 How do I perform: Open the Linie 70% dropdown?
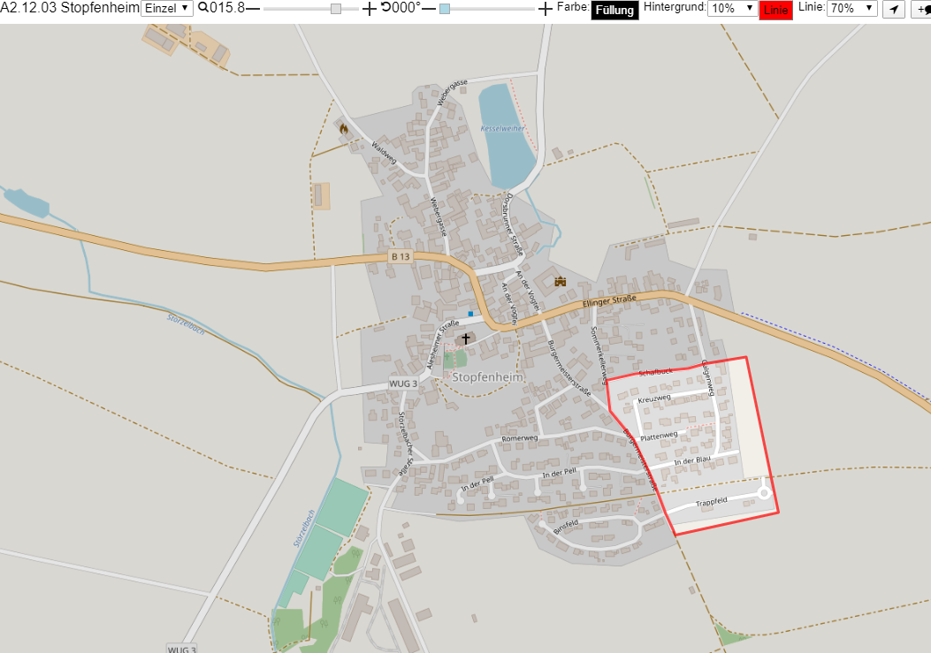tap(852, 8)
